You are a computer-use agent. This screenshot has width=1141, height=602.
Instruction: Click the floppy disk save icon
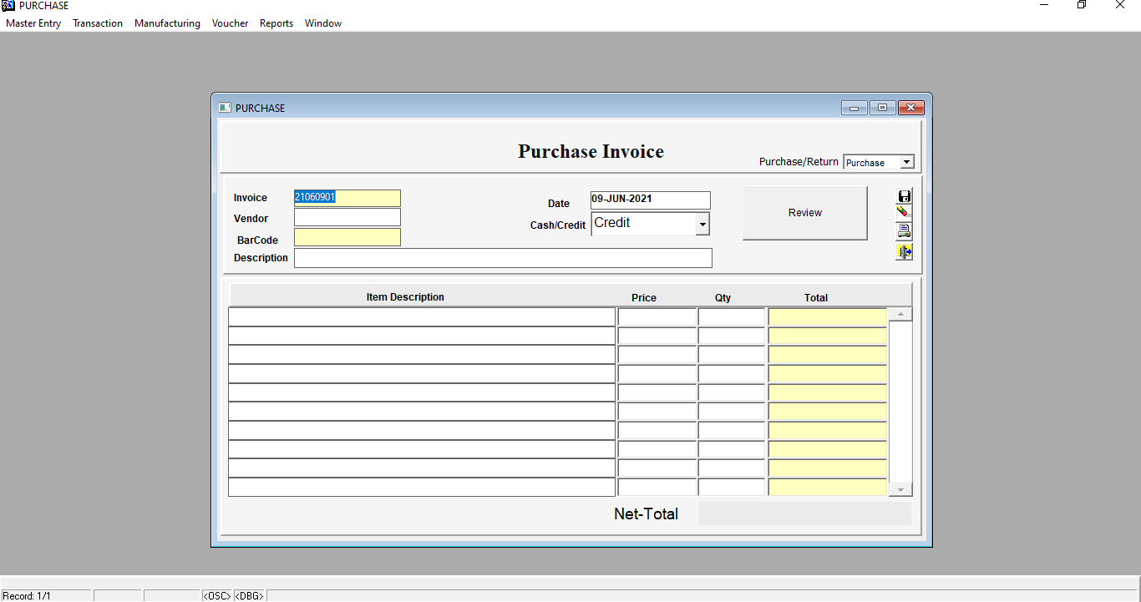904,196
